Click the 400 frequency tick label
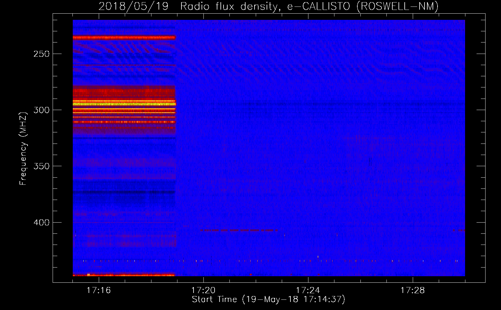501x310 pixels. click(41, 223)
